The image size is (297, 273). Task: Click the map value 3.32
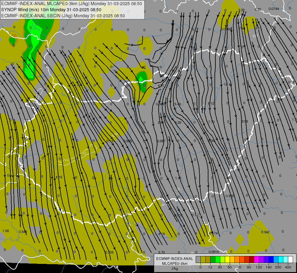(241, 10)
